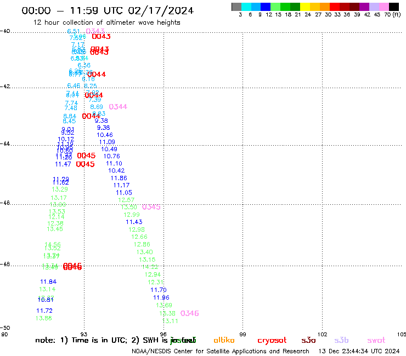Click the wave height value '10.46'

pyautogui.click(x=105, y=135)
